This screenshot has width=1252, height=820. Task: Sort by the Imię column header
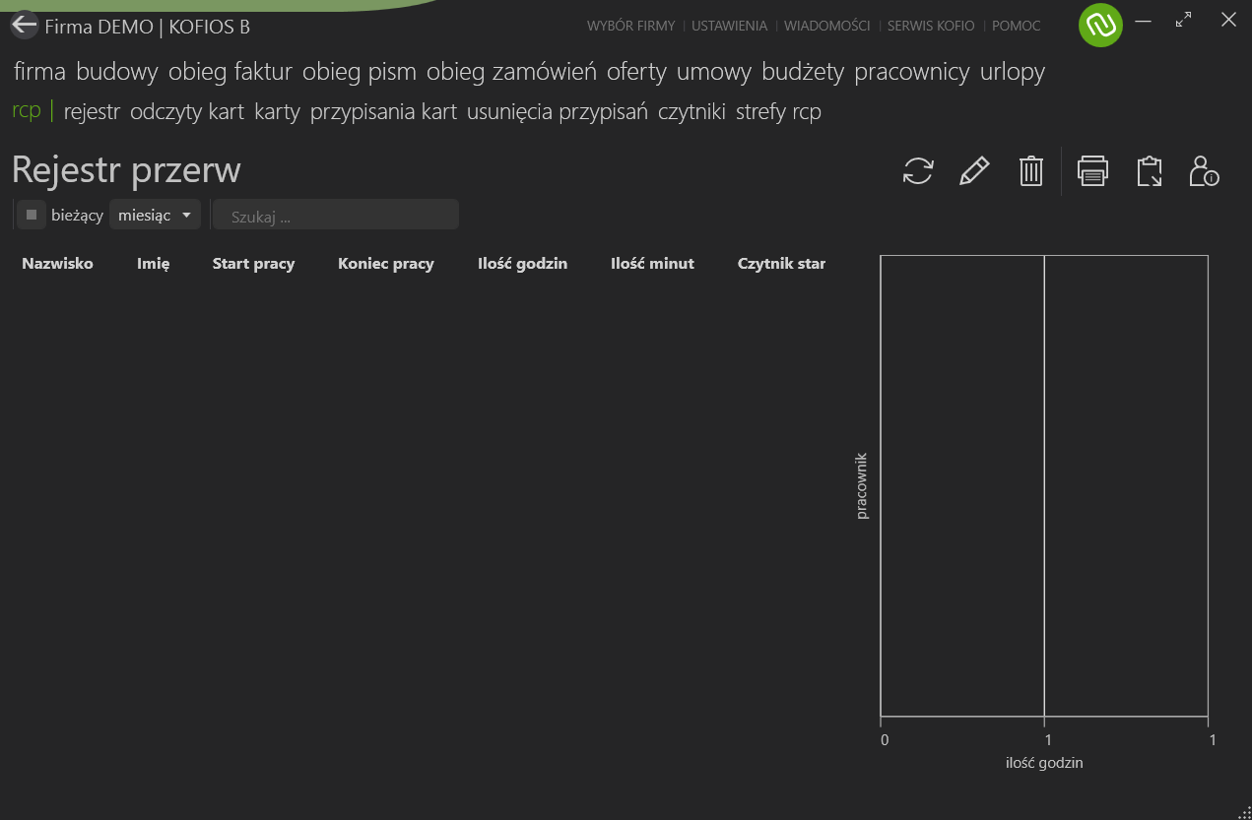point(153,263)
